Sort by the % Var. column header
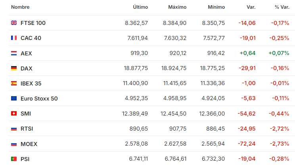Viewport: 295px width, 165px height. (282, 7)
